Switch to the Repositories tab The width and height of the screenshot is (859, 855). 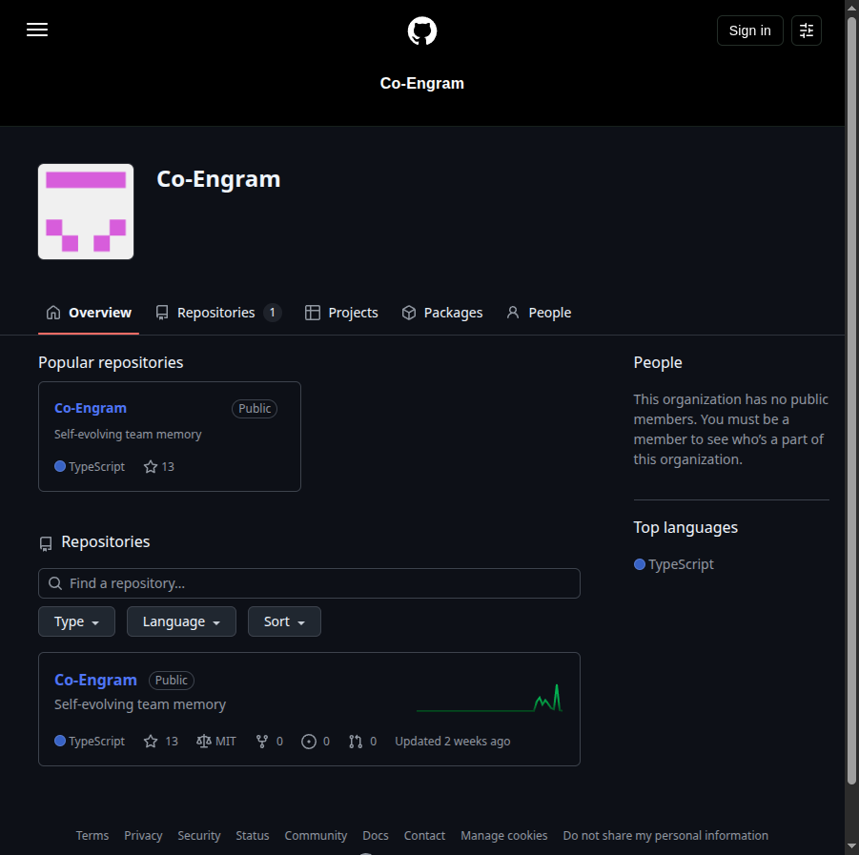coord(218,313)
